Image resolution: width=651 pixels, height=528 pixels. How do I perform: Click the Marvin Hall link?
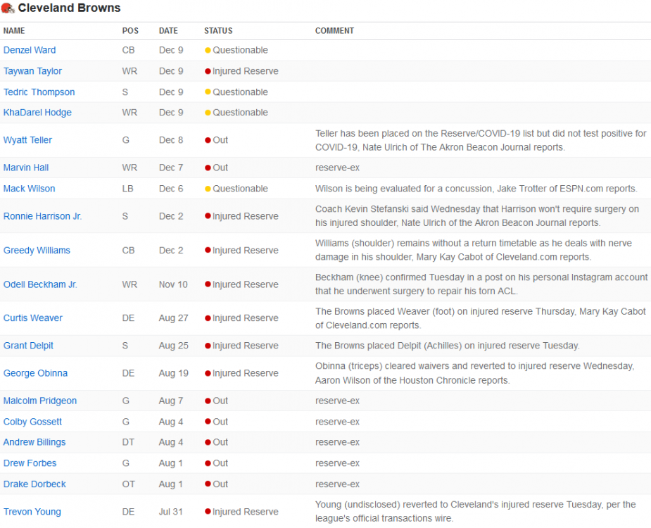tap(26, 168)
